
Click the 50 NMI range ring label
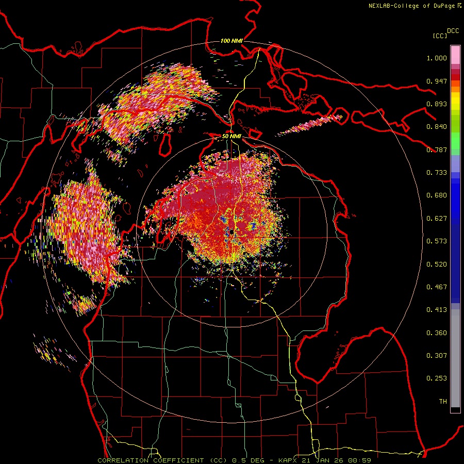(x=231, y=137)
